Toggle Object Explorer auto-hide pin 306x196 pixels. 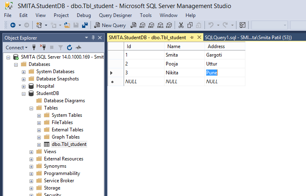coord(93,38)
